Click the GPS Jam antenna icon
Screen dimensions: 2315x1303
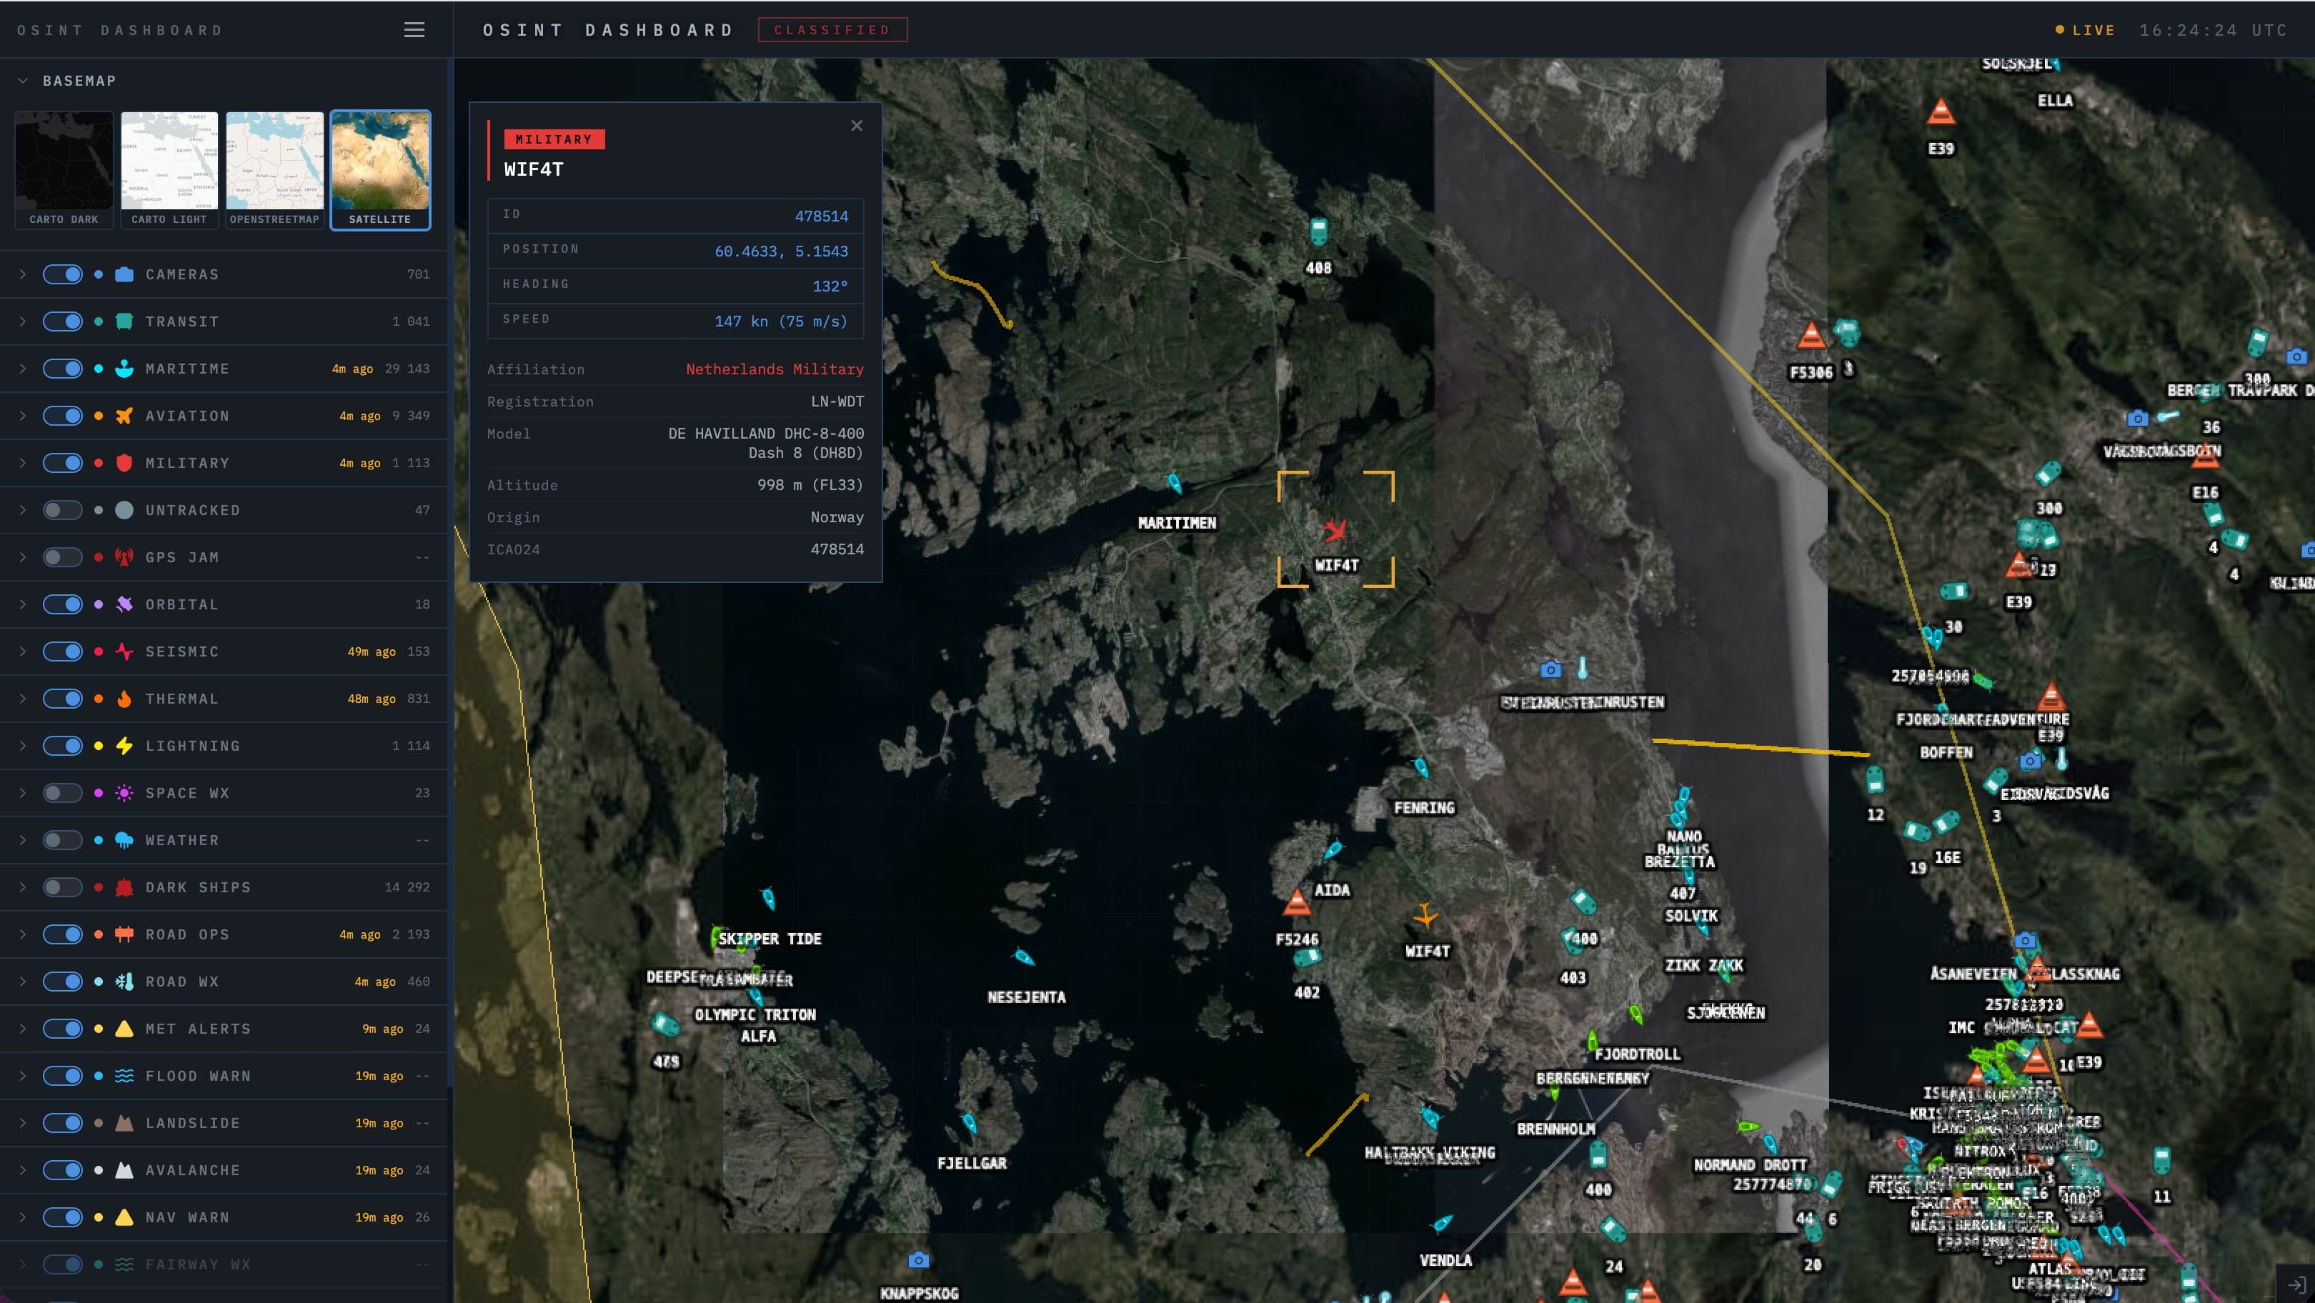pyautogui.click(x=125, y=557)
